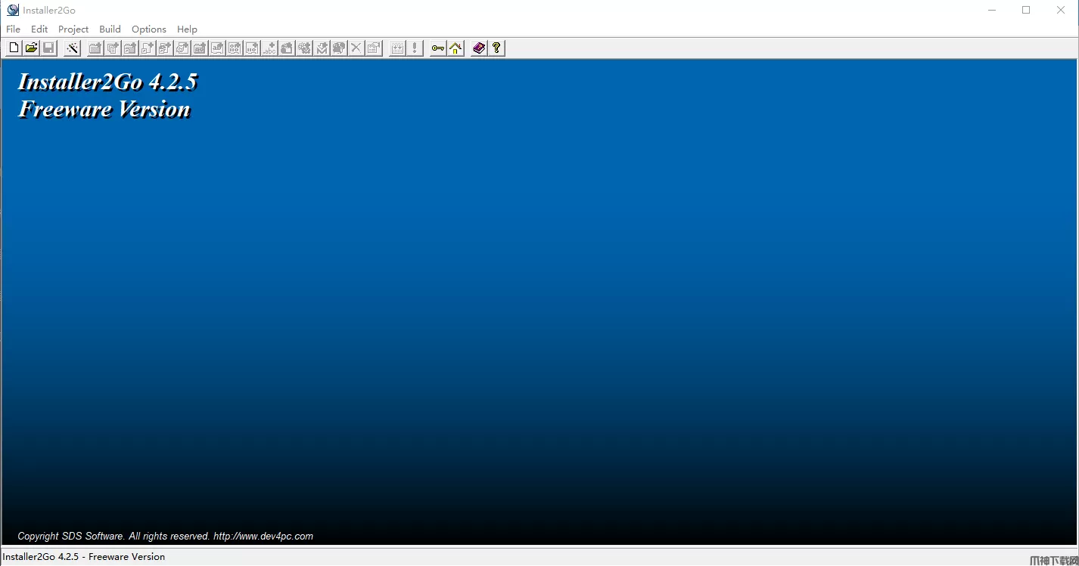This screenshot has width=1079, height=566.
Task: Open the Build menu
Action: pyautogui.click(x=110, y=29)
